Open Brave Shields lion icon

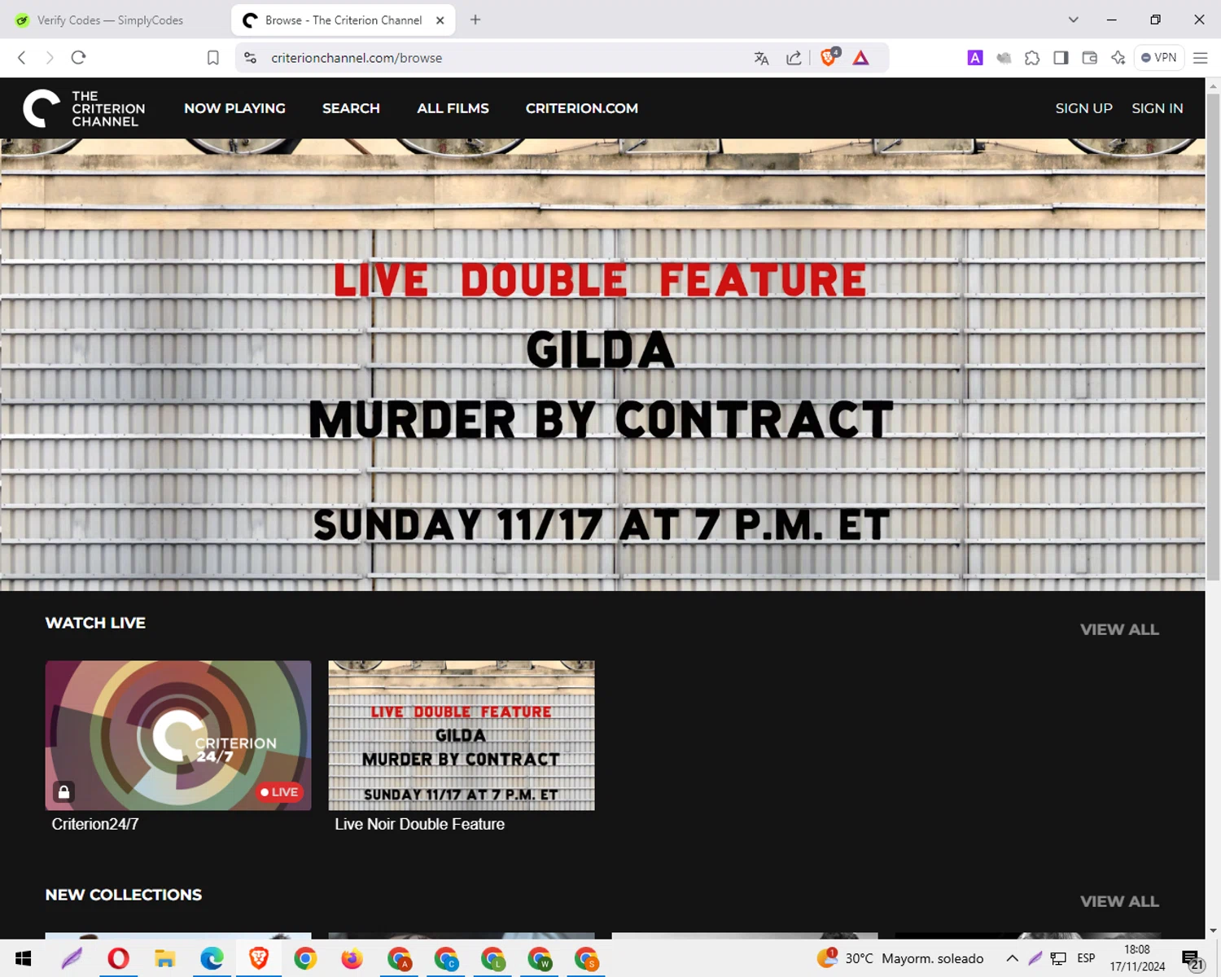[x=829, y=57]
